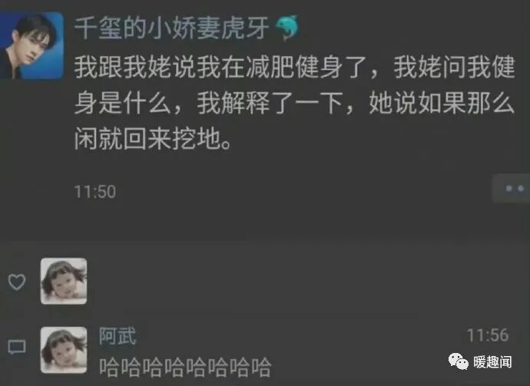Viewport: 530px width, 386px height.
Task: Select the first post line starting 我跟我姥说
Action: point(294,68)
